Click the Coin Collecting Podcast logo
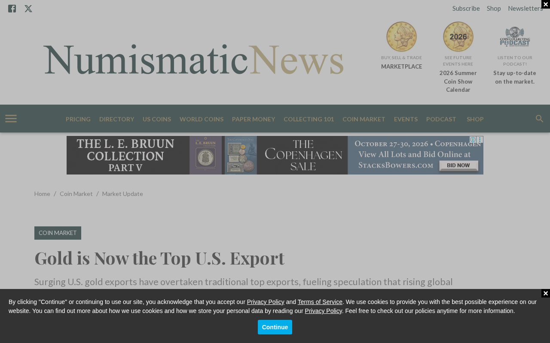 point(515,37)
